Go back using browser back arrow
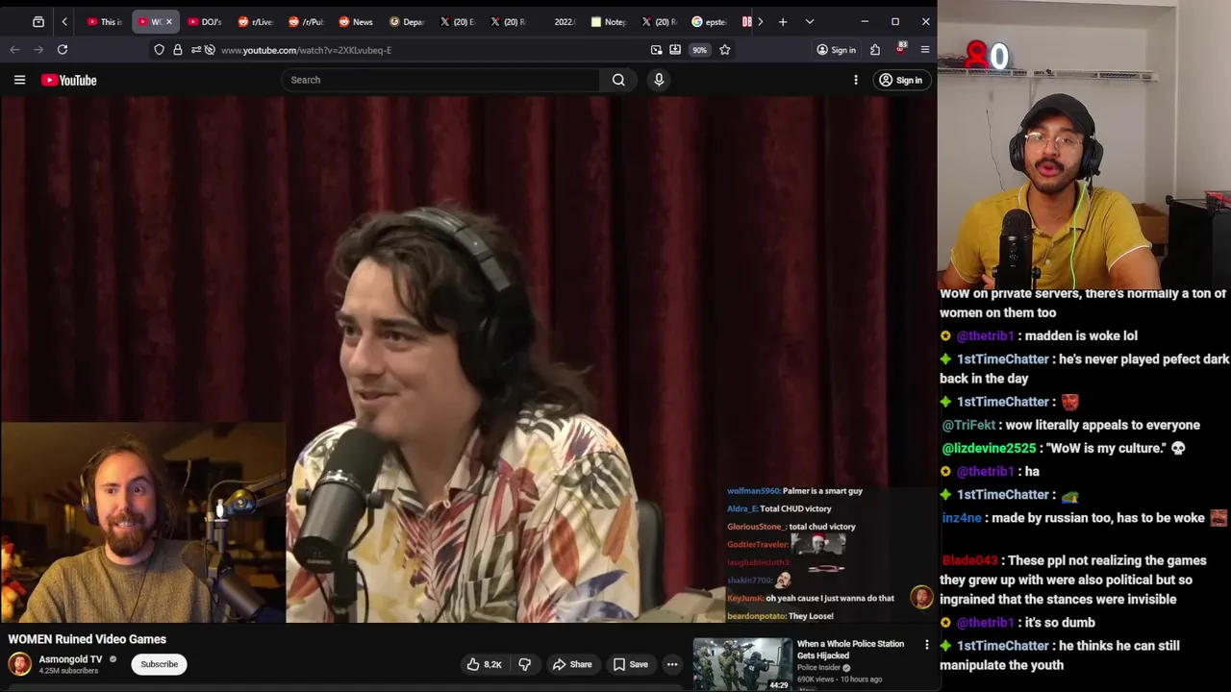 click(14, 50)
